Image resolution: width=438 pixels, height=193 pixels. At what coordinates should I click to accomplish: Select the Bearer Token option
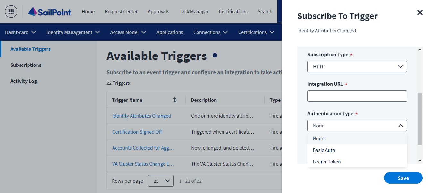click(x=326, y=162)
